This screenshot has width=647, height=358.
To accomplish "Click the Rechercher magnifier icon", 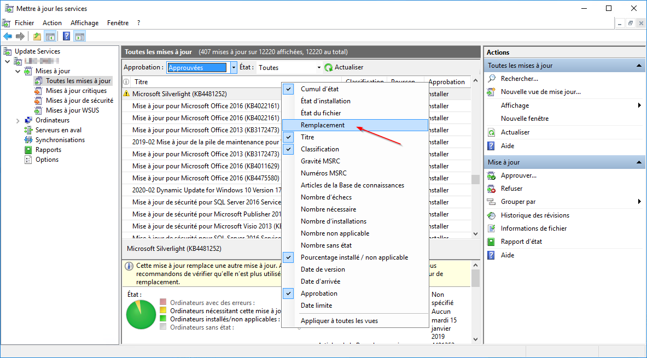I will [492, 79].
